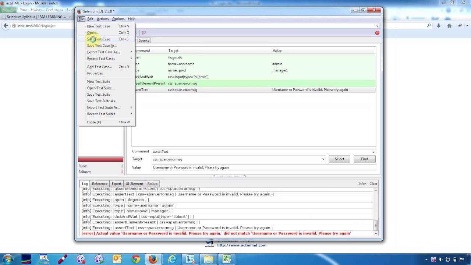This screenshot has height=265, width=471.
Task: Expand the Target field dropdown arrow
Action: [x=323, y=159]
